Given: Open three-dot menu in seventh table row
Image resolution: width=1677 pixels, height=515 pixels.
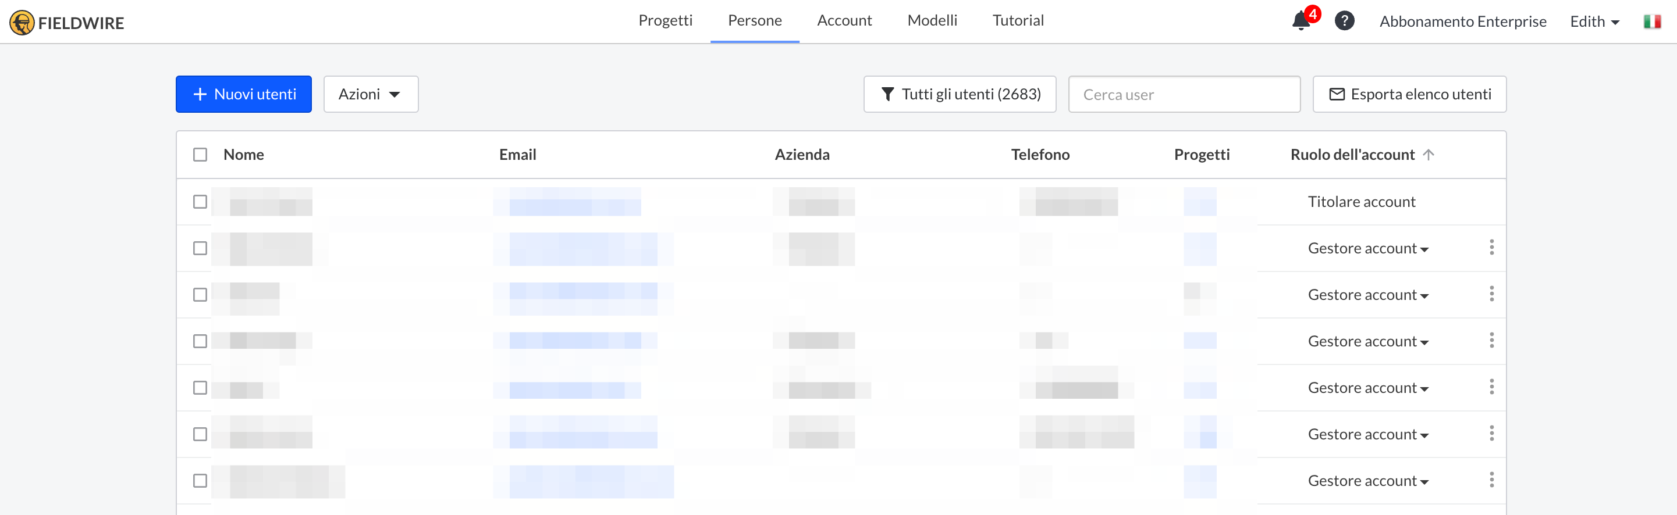Looking at the screenshot, I should [x=1491, y=480].
